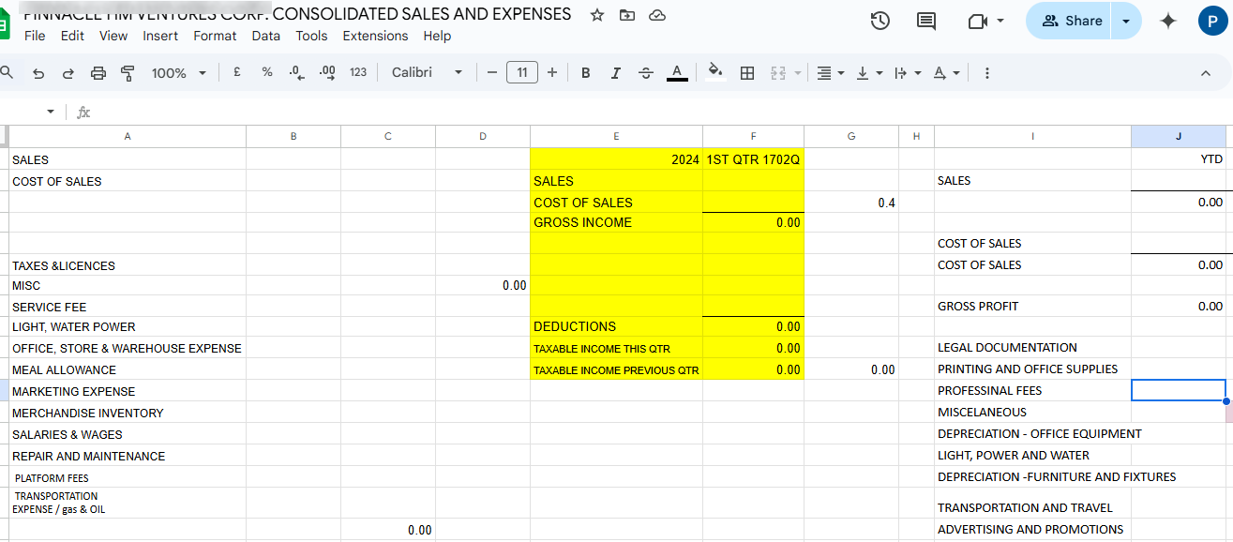1233x542 pixels.
Task: Select the 1ST QTR 1702Q cell
Action: 753,159
